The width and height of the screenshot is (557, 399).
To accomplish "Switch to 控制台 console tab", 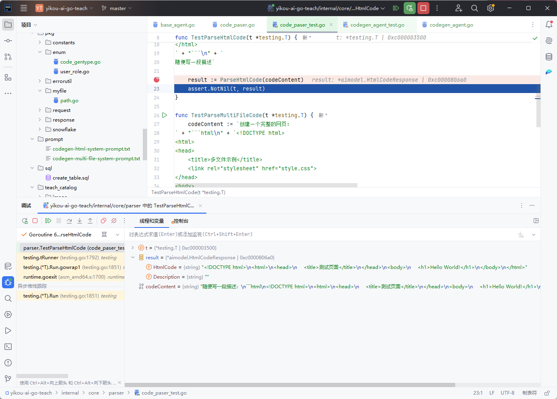I will tap(180, 221).
